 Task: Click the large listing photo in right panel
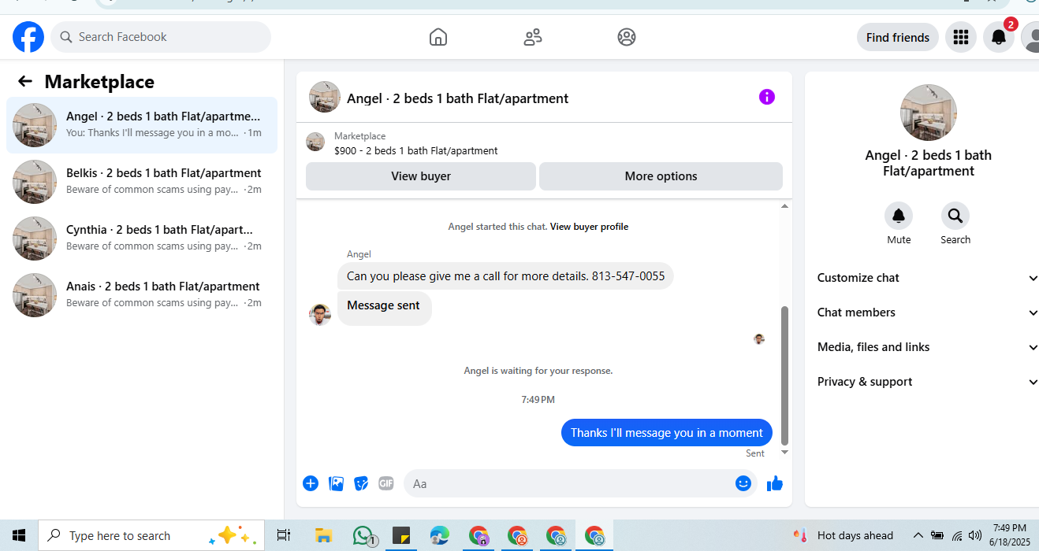pos(929,113)
